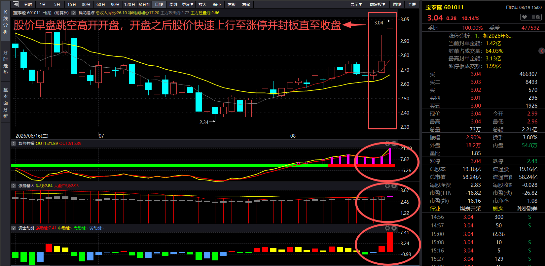Click 融资融券 concept link
This screenshot has height=266, width=545.
pyautogui.click(x=527, y=209)
